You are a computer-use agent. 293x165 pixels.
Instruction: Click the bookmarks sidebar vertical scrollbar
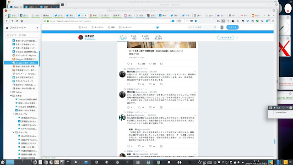39,59
